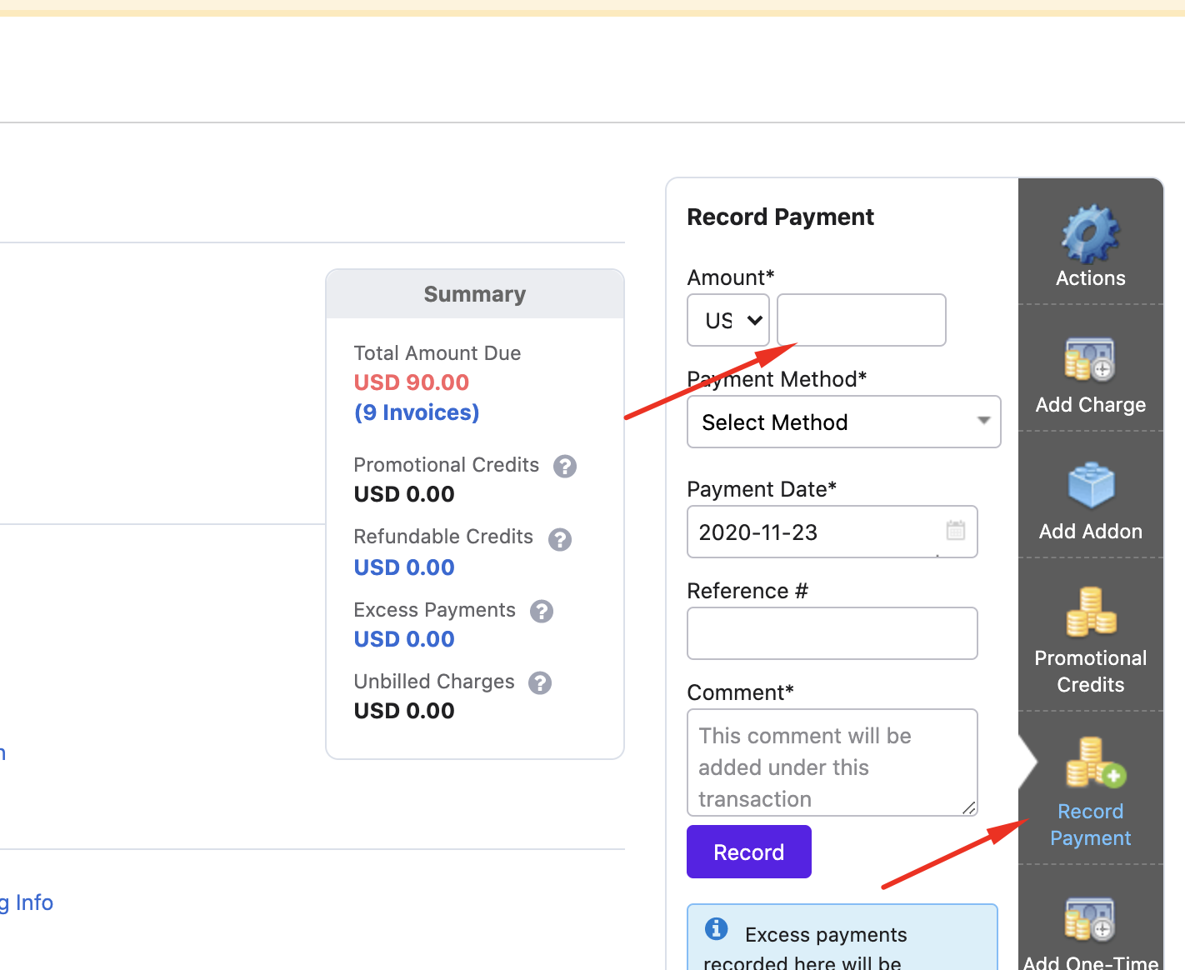The height and width of the screenshot is (970, 1185).
Task: Open the 9 Invoices link
Action: [x=417, y=412]
